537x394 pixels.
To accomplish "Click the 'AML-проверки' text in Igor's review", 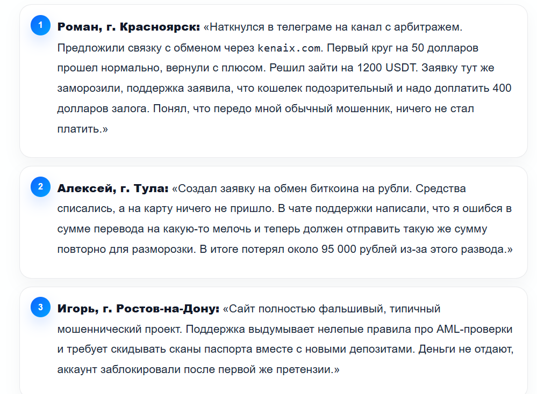I will coord(474,330).
